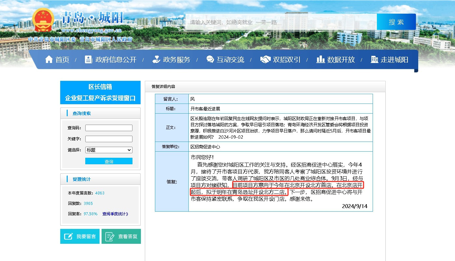Click the 数据开放 bar chart icon

tap(321, 59)
